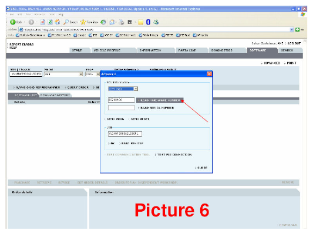Open the Tools menu
313x234 pixels.
(x=52, y=15)
